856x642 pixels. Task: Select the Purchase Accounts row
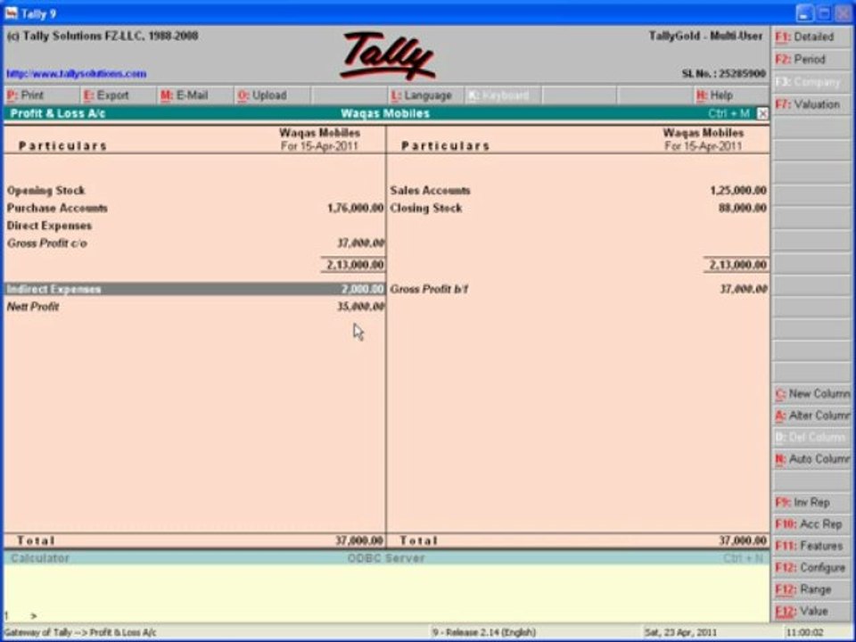(194, 208)
